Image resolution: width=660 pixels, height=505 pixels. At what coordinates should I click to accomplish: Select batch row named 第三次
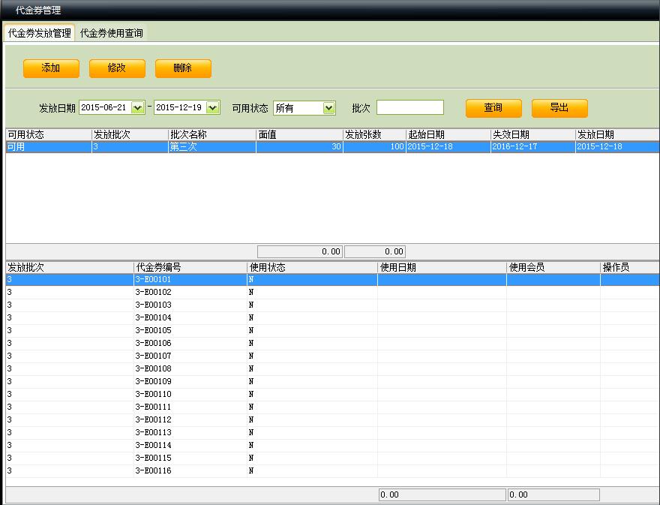[332, 147]
